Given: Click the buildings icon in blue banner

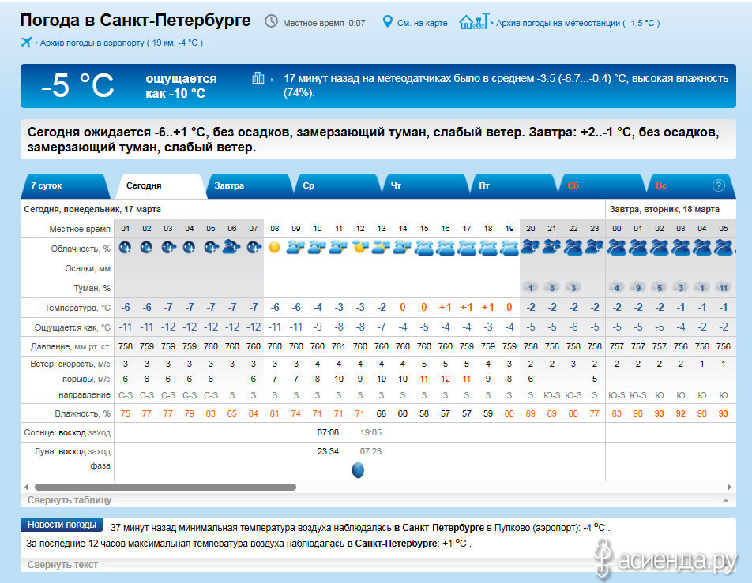Looking at the screenshot, I should 258,78.
